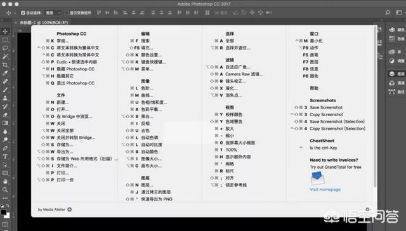Select the Hand tool
Image resolution: width=406 pixels, height=231 pixels.
[5, 181]
